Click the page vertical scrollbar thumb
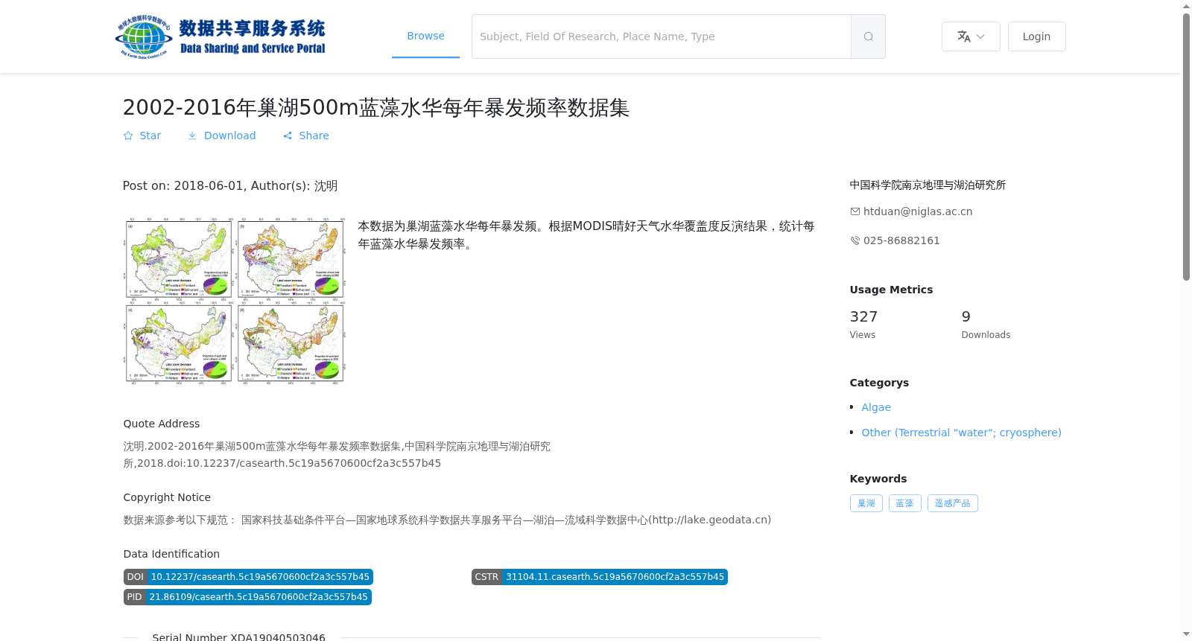1192x641 pixels. 1187,147
